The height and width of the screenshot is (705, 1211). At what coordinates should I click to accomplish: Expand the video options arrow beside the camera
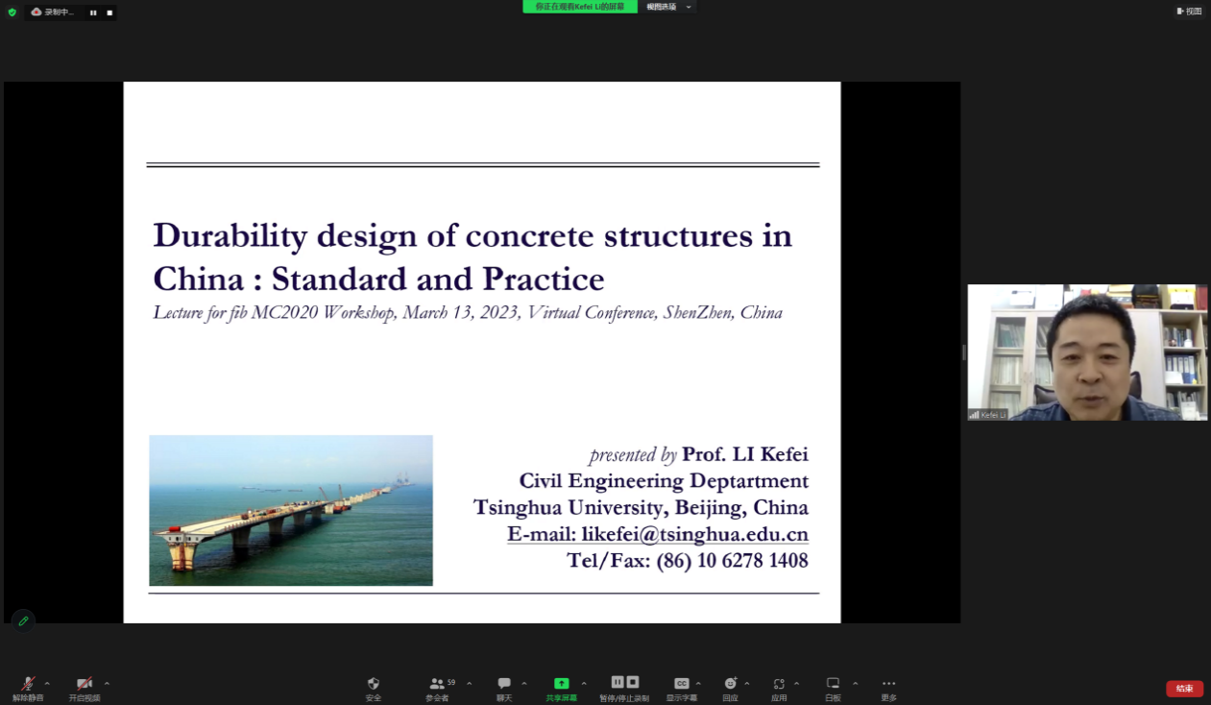click(x=107, y=684)
